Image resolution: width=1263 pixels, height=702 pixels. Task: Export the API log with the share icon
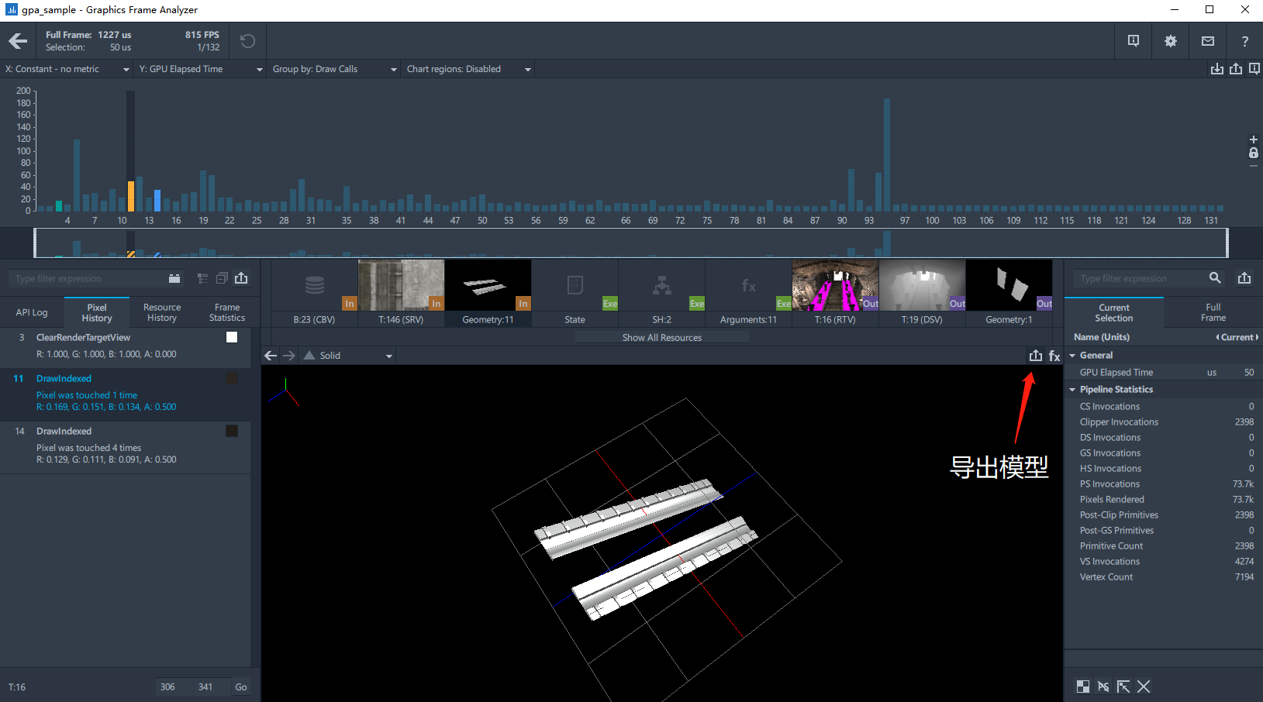click(241, 278)
